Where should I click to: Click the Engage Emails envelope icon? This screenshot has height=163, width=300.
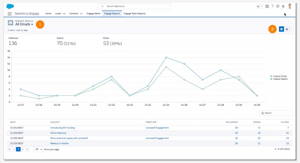pos(10,23)
